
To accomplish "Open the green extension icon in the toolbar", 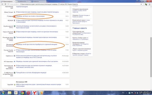I will [146, 4].
